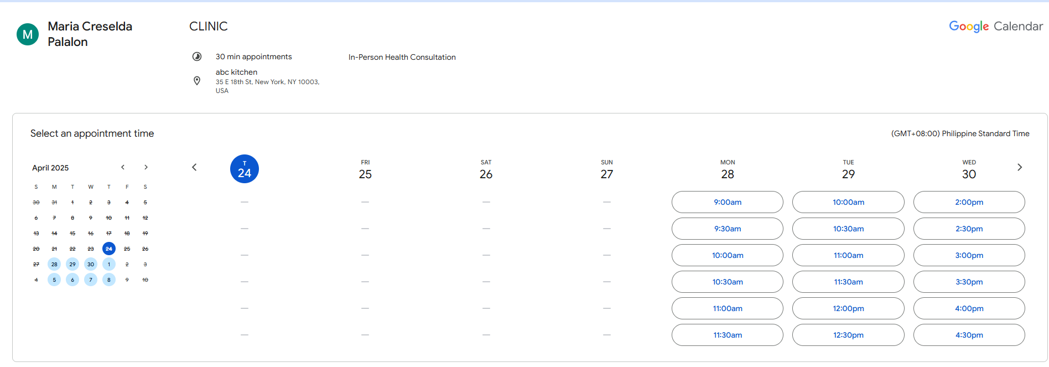This screenshot has height=367, width=1049.
Task: Click the Thursday 24 day header
Action: [x=245, y=169]
